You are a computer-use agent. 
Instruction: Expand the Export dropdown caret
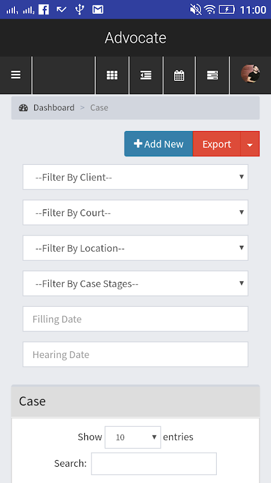tap(250, 144)
